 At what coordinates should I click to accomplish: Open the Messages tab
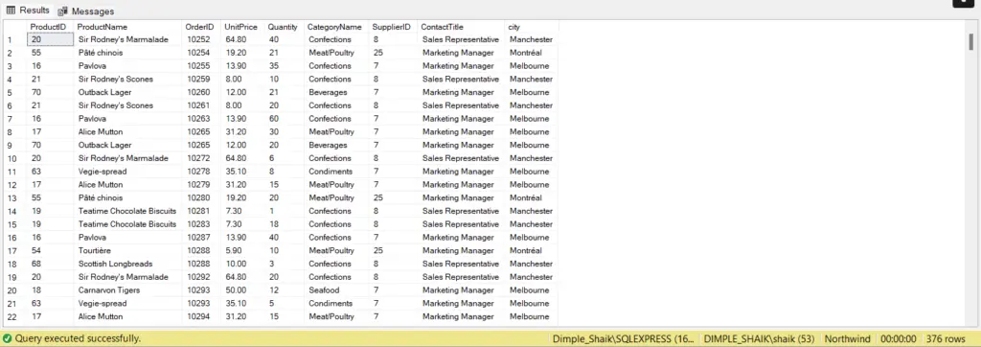(85, 12)
